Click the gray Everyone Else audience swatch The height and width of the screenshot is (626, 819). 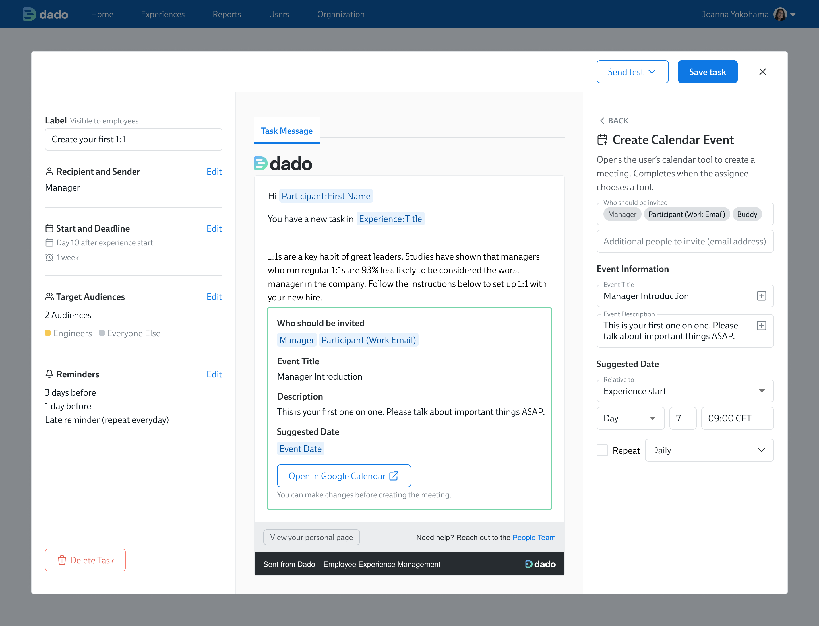click(x=102, y=333)
